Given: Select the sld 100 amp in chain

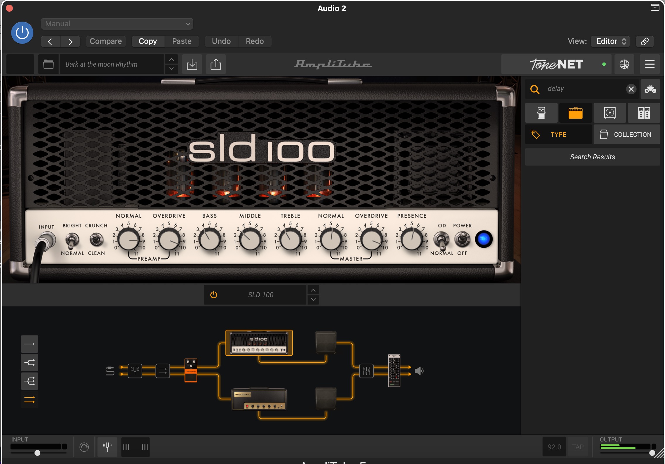Looking at the screenshot, I should 259,343.
